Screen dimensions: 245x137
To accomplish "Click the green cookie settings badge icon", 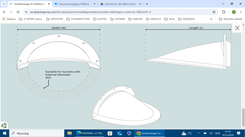I will coord(4,126).
